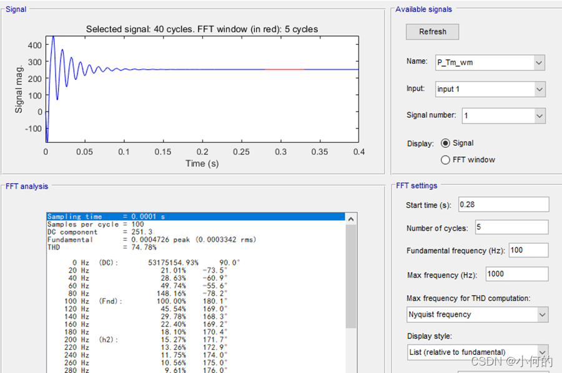
Task: Select the Sampling time row
Action: [196, 216]
